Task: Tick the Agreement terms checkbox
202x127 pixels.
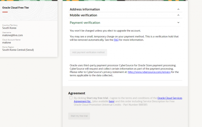Action: (x=71, y=98)
